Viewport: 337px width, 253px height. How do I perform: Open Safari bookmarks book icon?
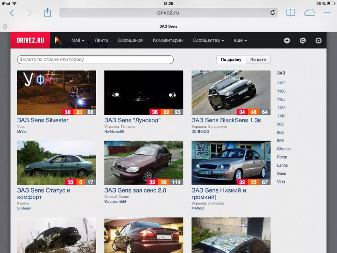pos(291,13)
